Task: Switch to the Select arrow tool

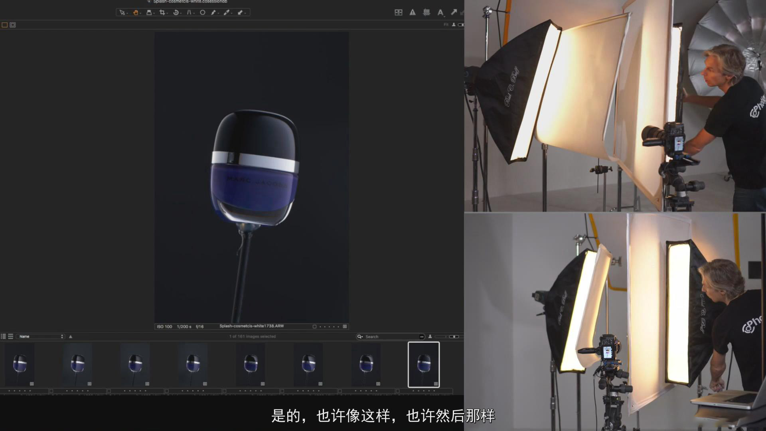Action: coord(122,12)
